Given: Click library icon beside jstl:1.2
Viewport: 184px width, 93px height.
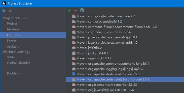Looking at the screenshot, I should click(x=73, y=48).
